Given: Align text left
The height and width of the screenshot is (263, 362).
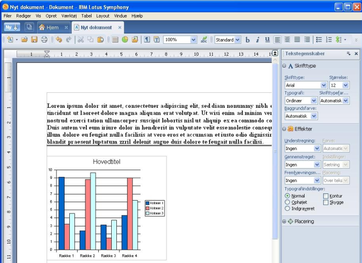Looking at the screenshot, I should (277, 40).
